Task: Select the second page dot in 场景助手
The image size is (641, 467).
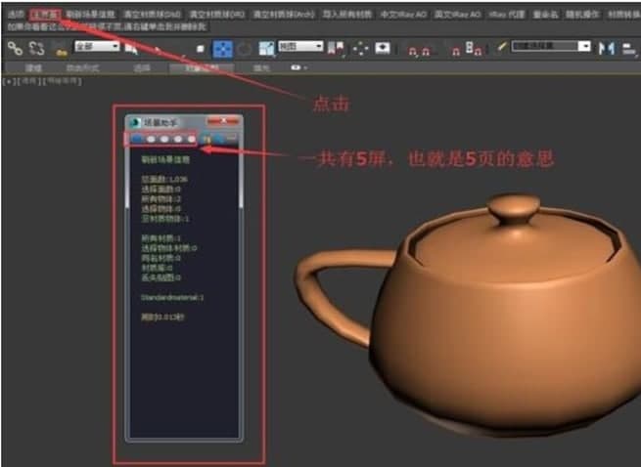Action: (151, 140)
